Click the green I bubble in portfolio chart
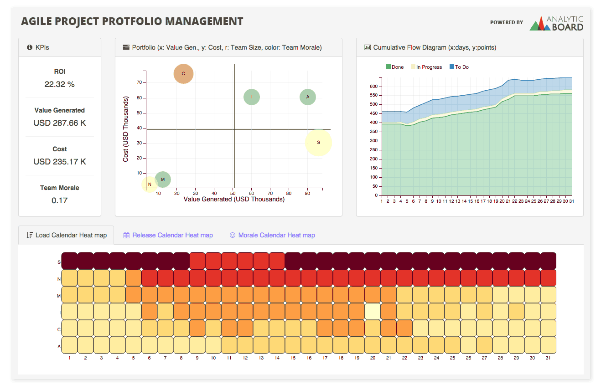This screenshot has height=385, width=601. [252, 97]
